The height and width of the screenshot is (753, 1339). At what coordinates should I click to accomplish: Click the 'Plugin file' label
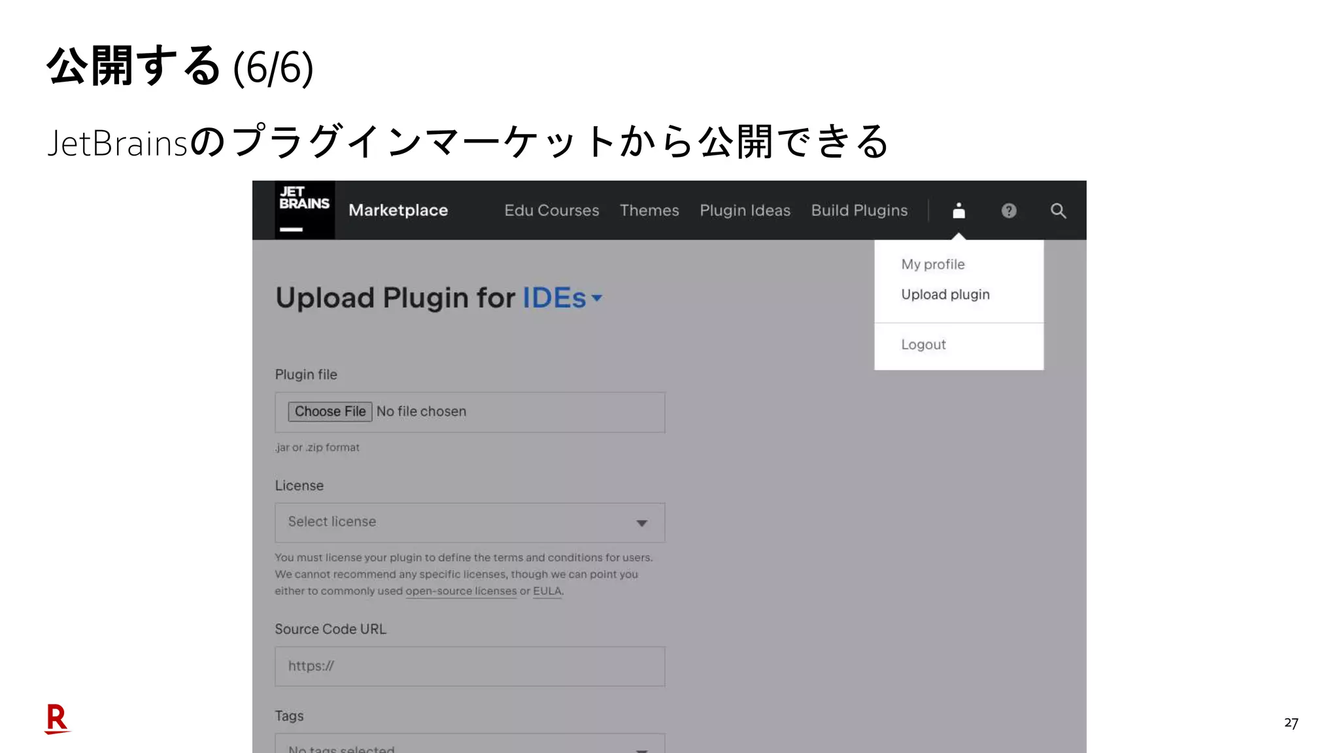306,375
